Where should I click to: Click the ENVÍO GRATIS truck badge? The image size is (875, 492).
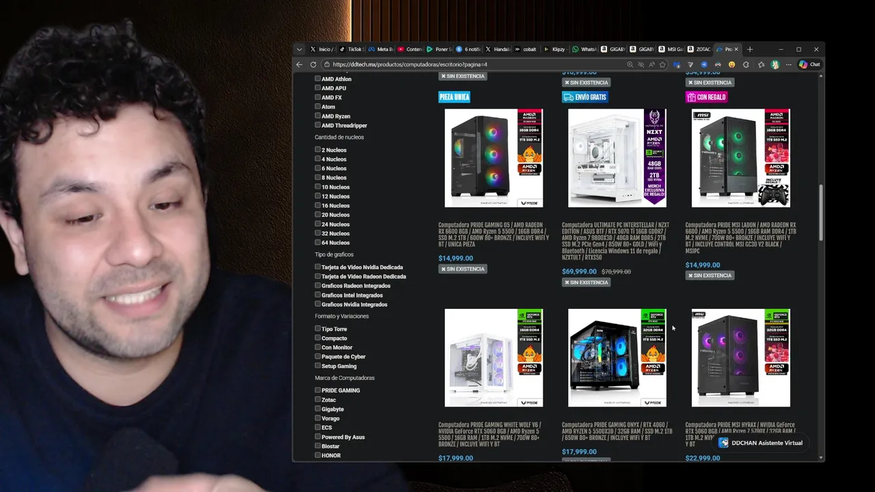[585, 97]
